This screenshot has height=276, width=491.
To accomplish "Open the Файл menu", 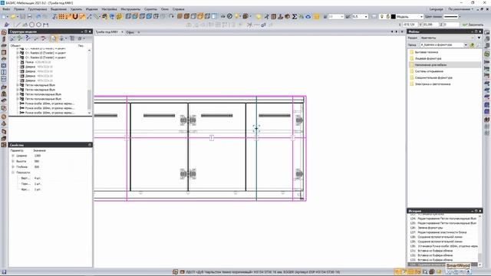I will [6, 9].
